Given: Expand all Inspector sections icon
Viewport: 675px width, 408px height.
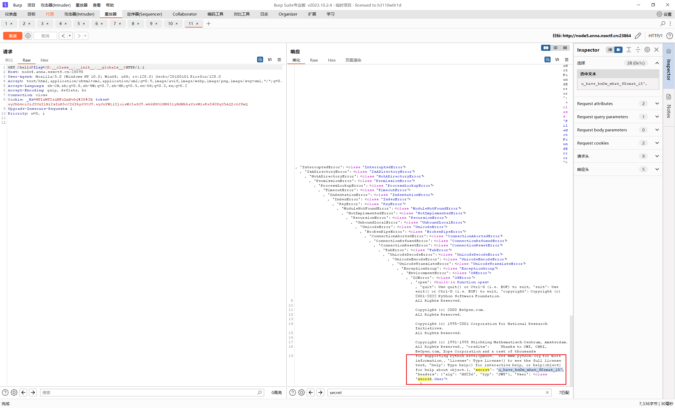Looking at the screenshot, I should [629, 50].
